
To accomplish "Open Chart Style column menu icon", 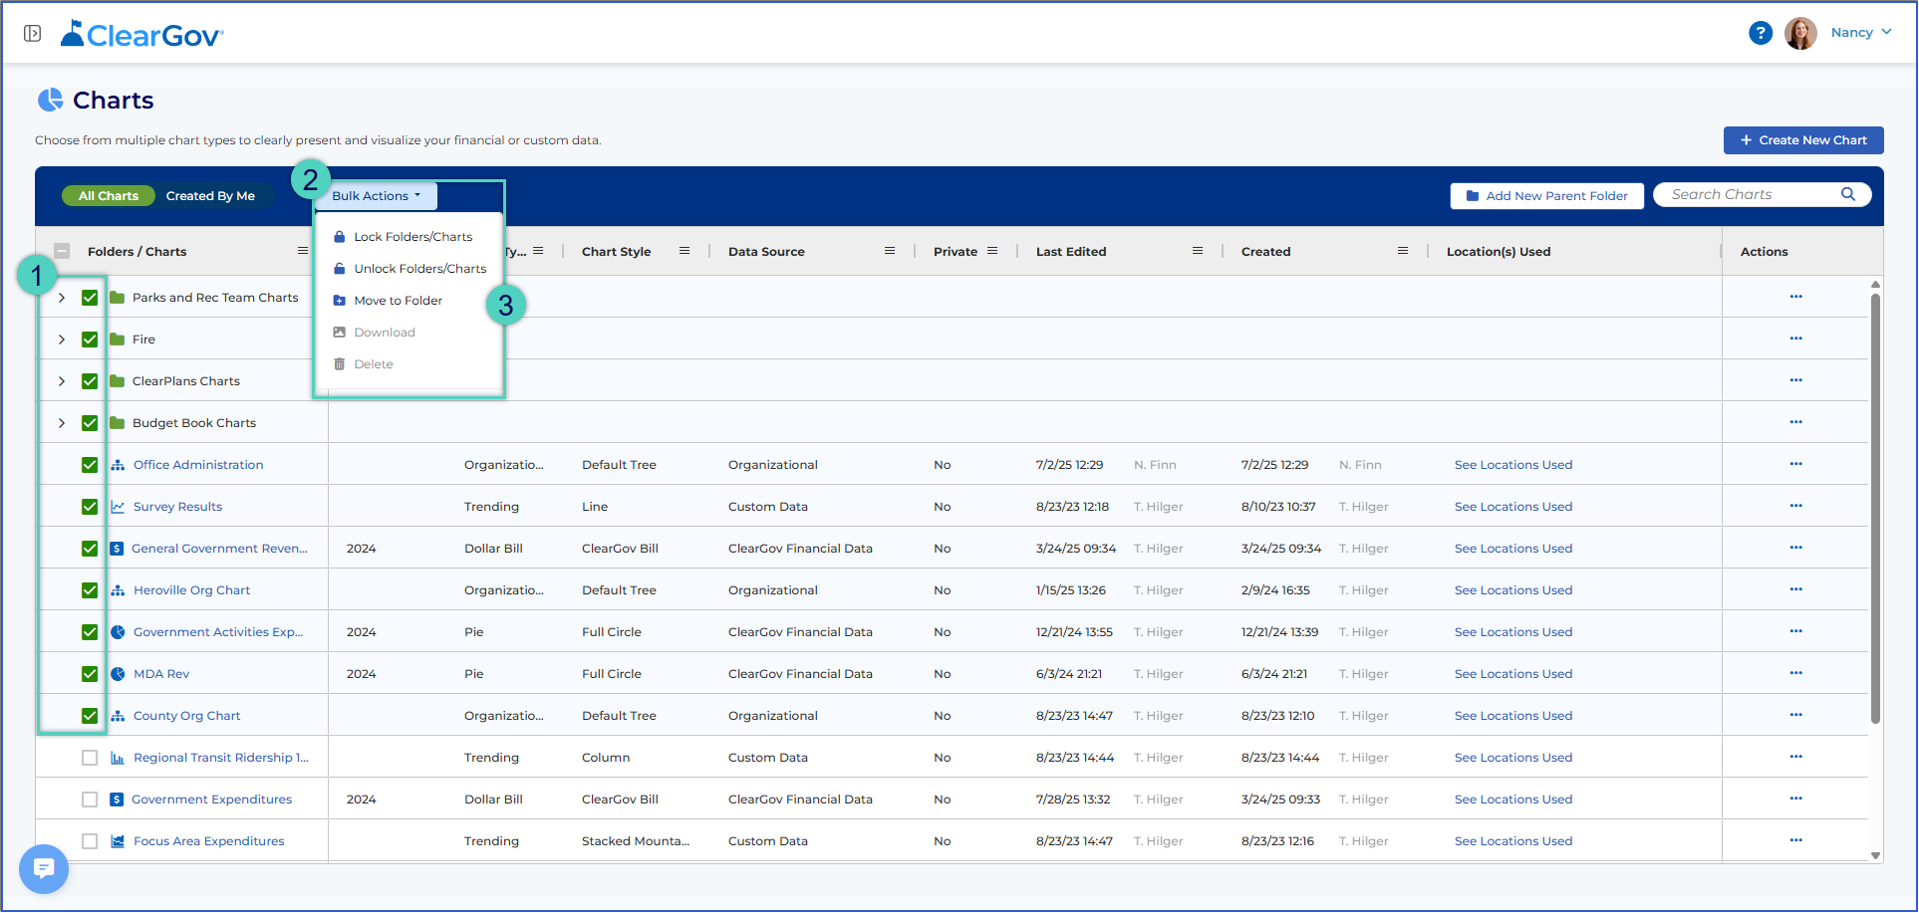I will coord(685,251).
